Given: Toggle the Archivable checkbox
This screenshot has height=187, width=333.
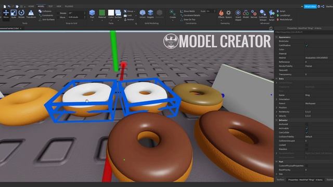Looking at the screenshot, I should [x=306, y=128].
